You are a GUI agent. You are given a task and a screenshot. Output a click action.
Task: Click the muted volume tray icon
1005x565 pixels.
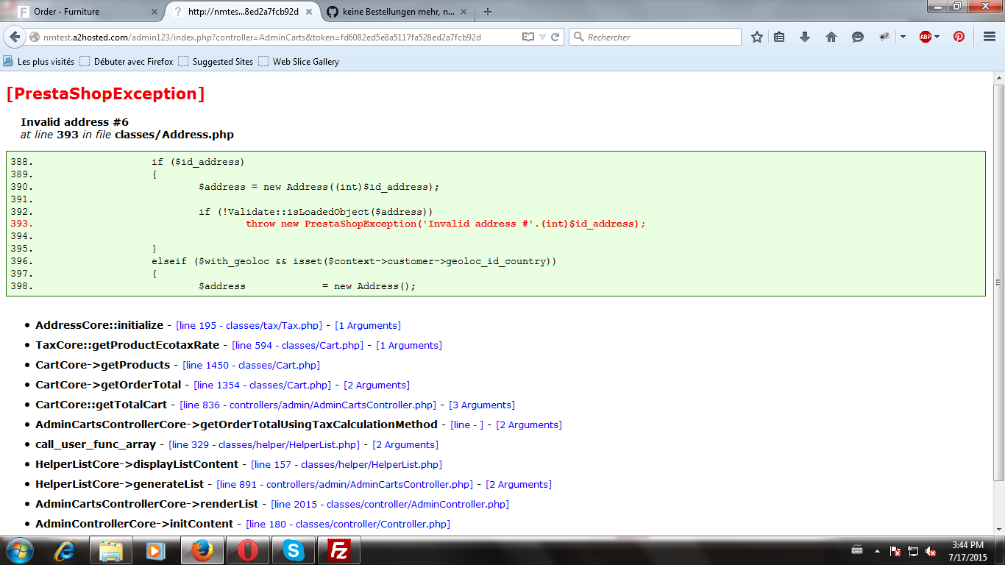coord(931,551)
